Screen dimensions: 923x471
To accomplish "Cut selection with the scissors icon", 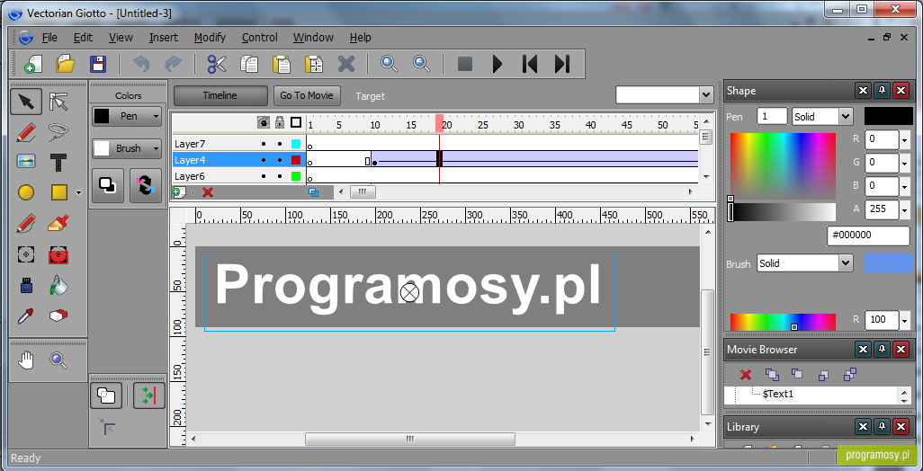I will click(217, 64).
